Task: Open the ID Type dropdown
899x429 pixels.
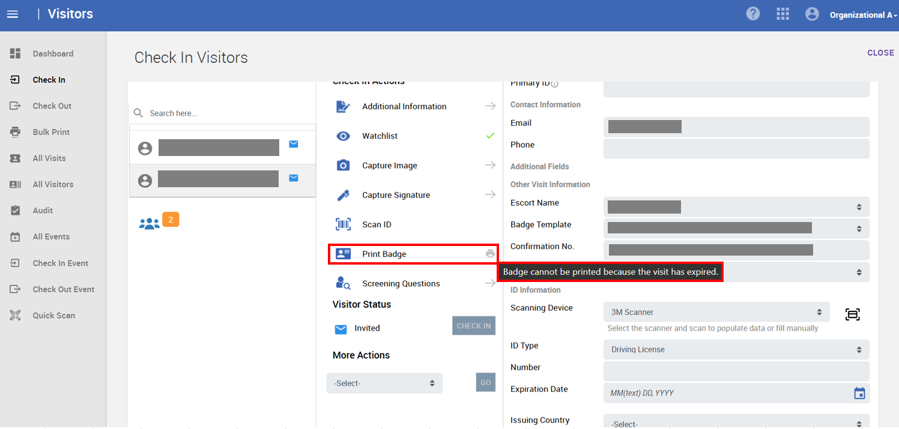Action: coord(736,349)
